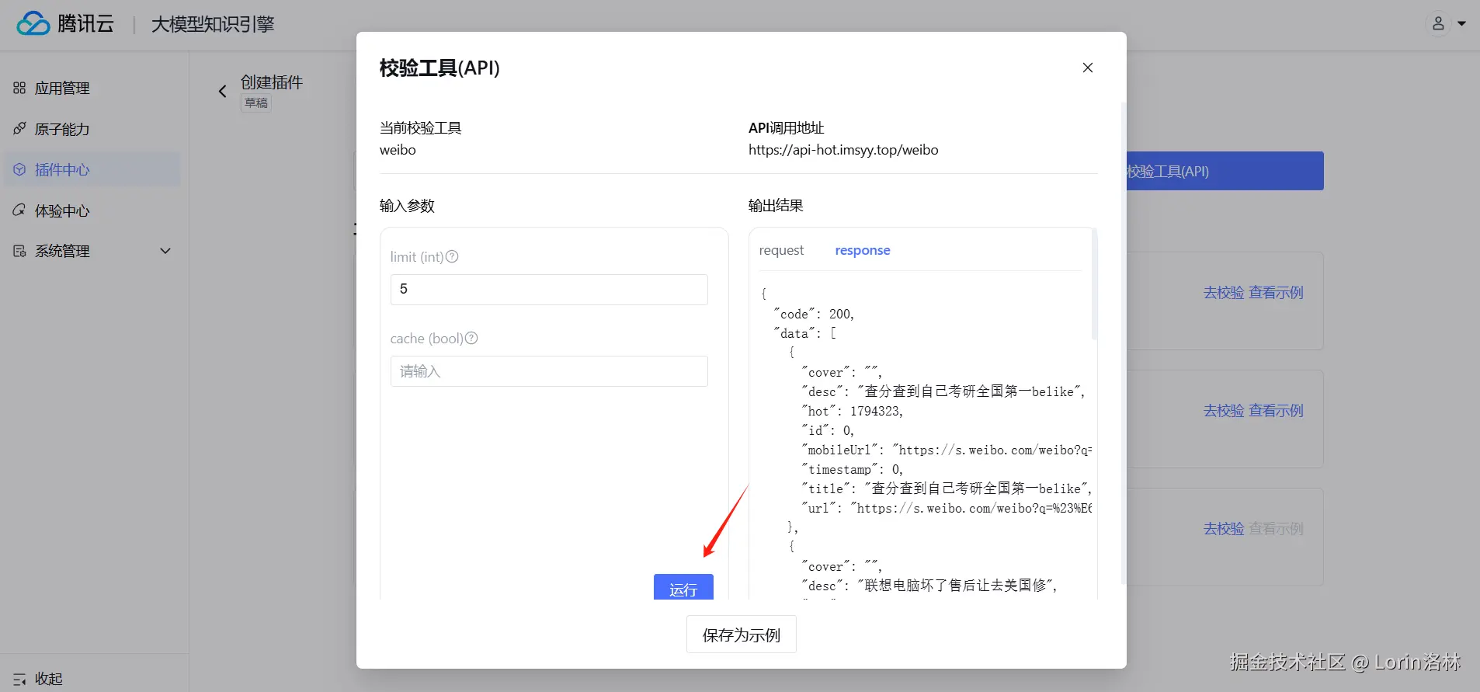Click the limit (int) help icon
1480x692 pixels.
(452, 256)
